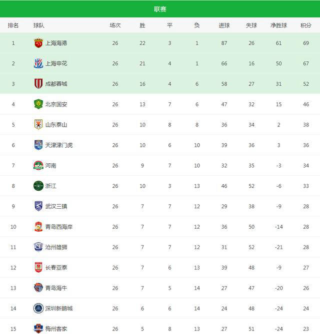
Task: Click the Qingdao West Coast (青岛西海岸) logo
Action: [x=38, y=227]
